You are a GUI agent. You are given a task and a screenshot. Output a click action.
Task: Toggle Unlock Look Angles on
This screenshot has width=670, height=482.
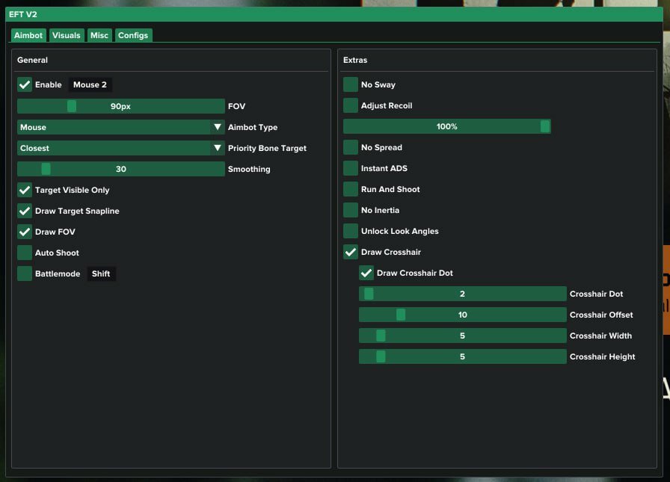(x=351, y=231)
